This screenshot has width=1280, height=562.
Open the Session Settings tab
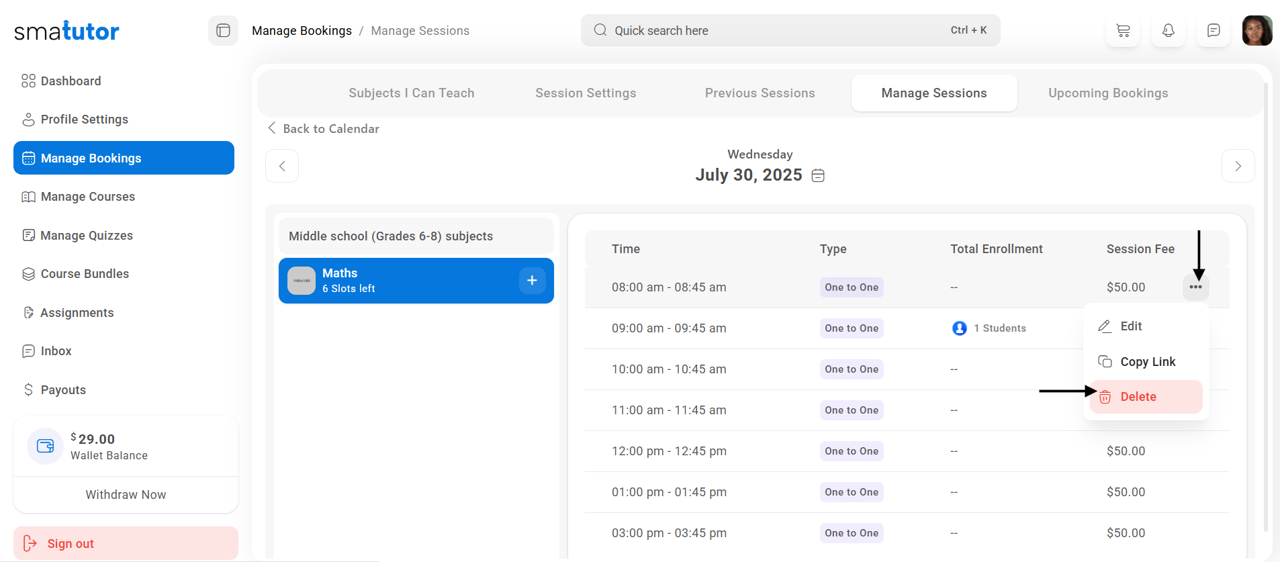coord(586,93)
